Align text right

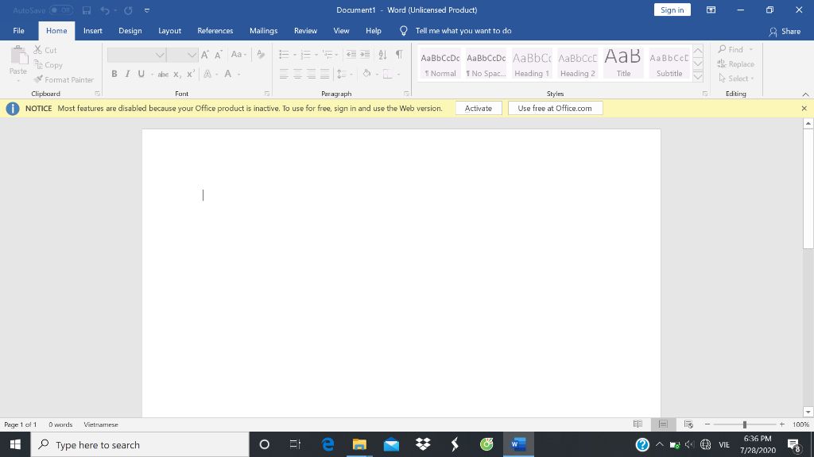click(311, 74)
